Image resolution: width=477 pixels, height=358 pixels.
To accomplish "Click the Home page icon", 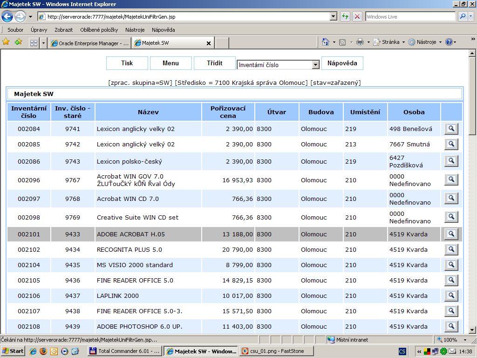I will coord(326,42).
